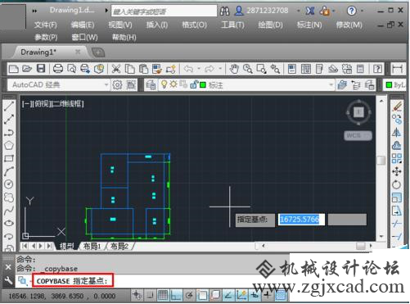Select the Polygon tool
The image size is (410, 304).
(9, 145)
